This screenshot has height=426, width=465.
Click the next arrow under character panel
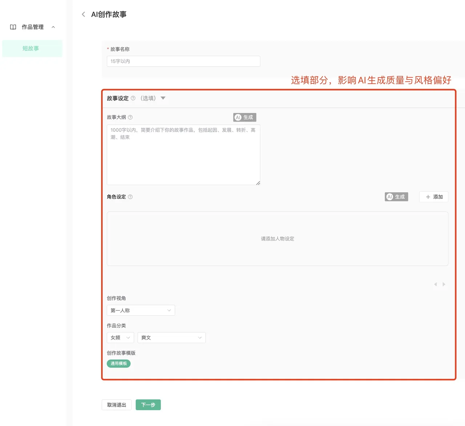click(x=444, y=284)
